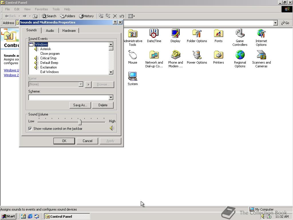
Task: Click the Copy To toolbar icon
Action: pyautogui.click(x=108, y=16)
